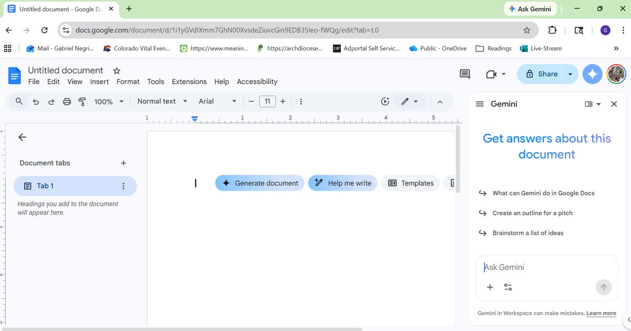631x331 pixels.
Task: Undo the last action
Action: click(x=36, y=102)
